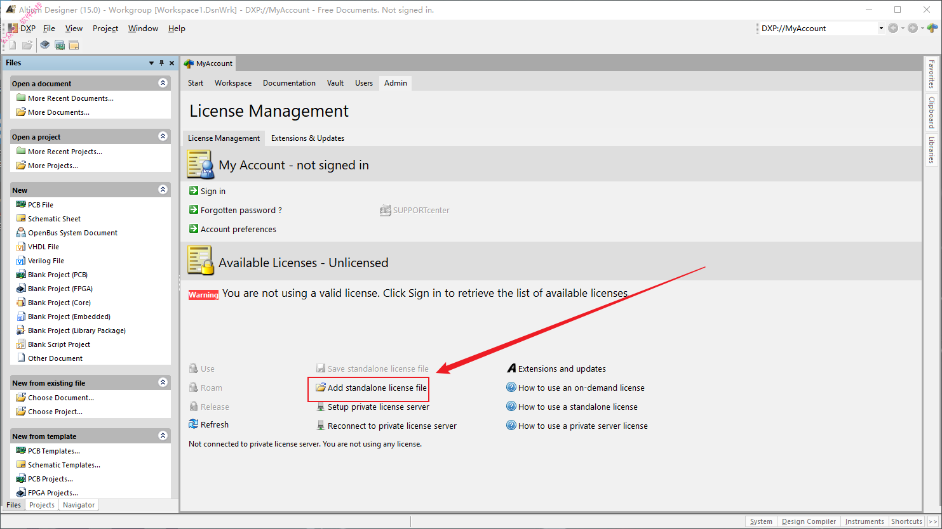
Task: Open the Libraries side panel tab
Action: click(932, 150)
